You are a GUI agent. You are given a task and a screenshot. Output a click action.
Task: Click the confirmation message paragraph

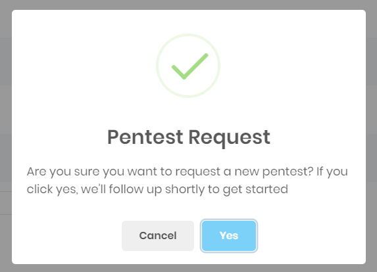click(x=188, y=180)
